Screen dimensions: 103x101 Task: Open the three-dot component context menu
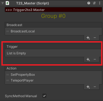(x=100, y=3)
